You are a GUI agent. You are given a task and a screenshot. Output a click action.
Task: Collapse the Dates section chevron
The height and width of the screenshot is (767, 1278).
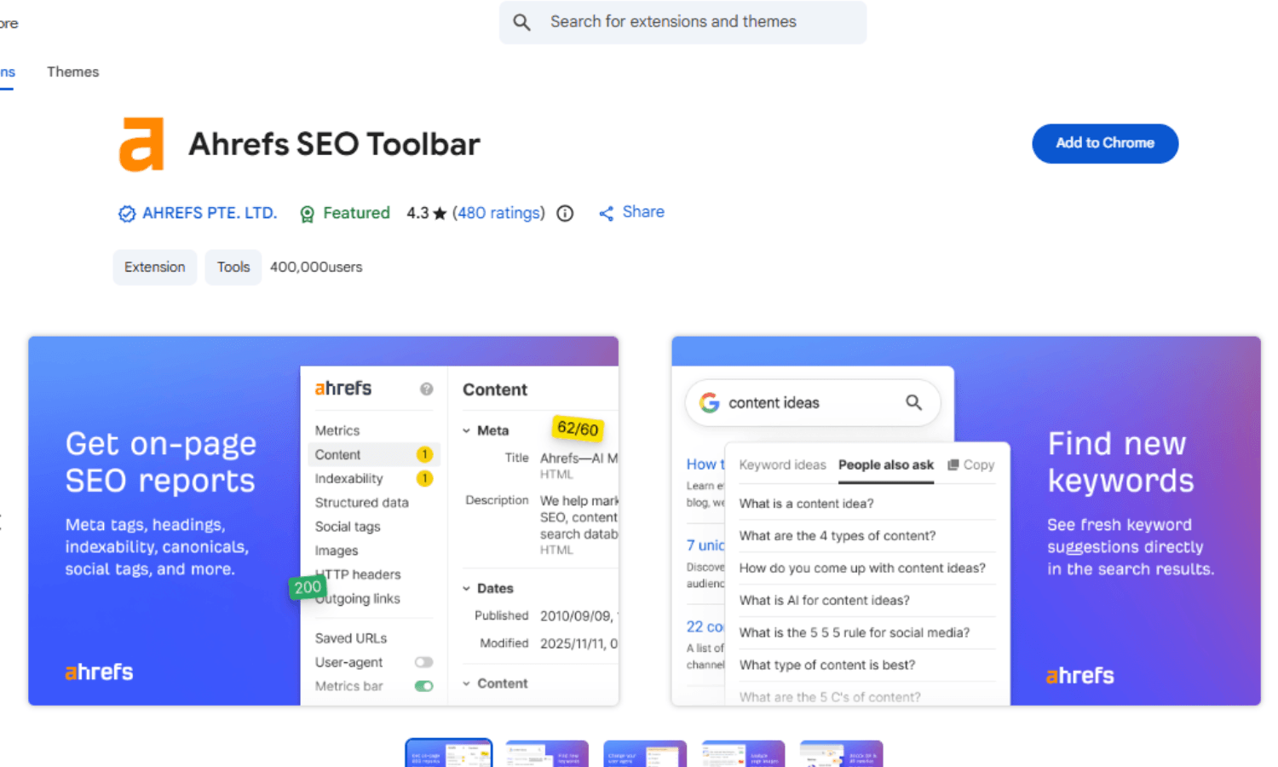click(466, 588)
